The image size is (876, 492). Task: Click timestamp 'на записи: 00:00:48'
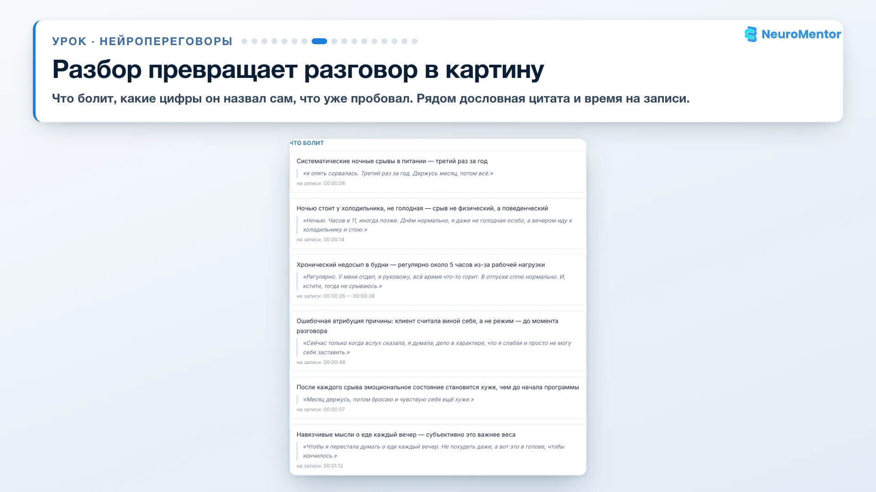pos(321,363)
